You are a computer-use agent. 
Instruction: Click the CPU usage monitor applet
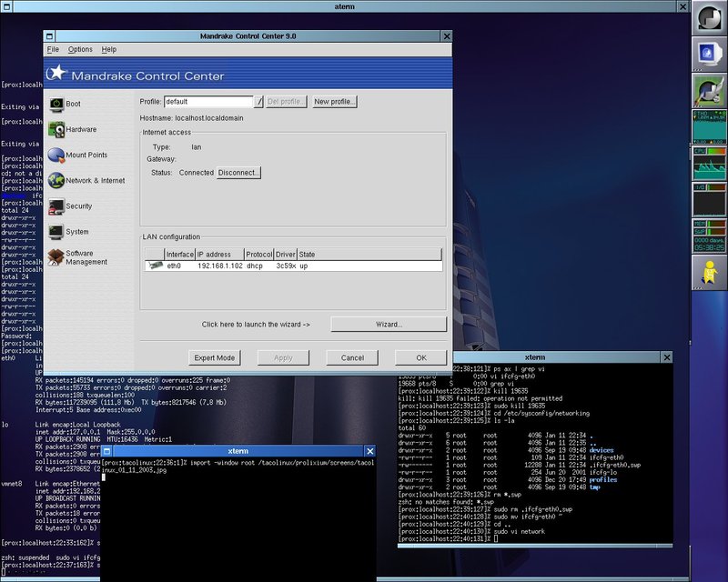pyautogui.click(x=709, y=164)
